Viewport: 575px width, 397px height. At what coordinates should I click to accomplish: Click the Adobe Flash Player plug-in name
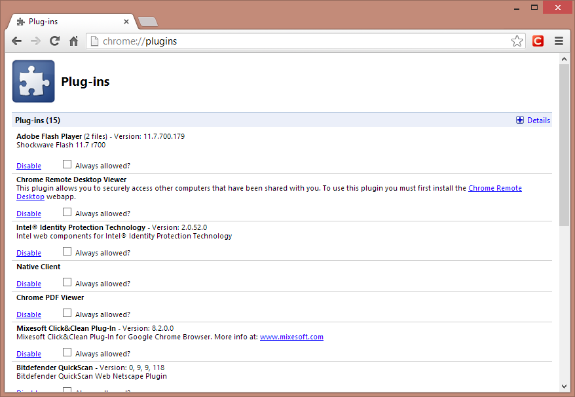tap(49, 136)
